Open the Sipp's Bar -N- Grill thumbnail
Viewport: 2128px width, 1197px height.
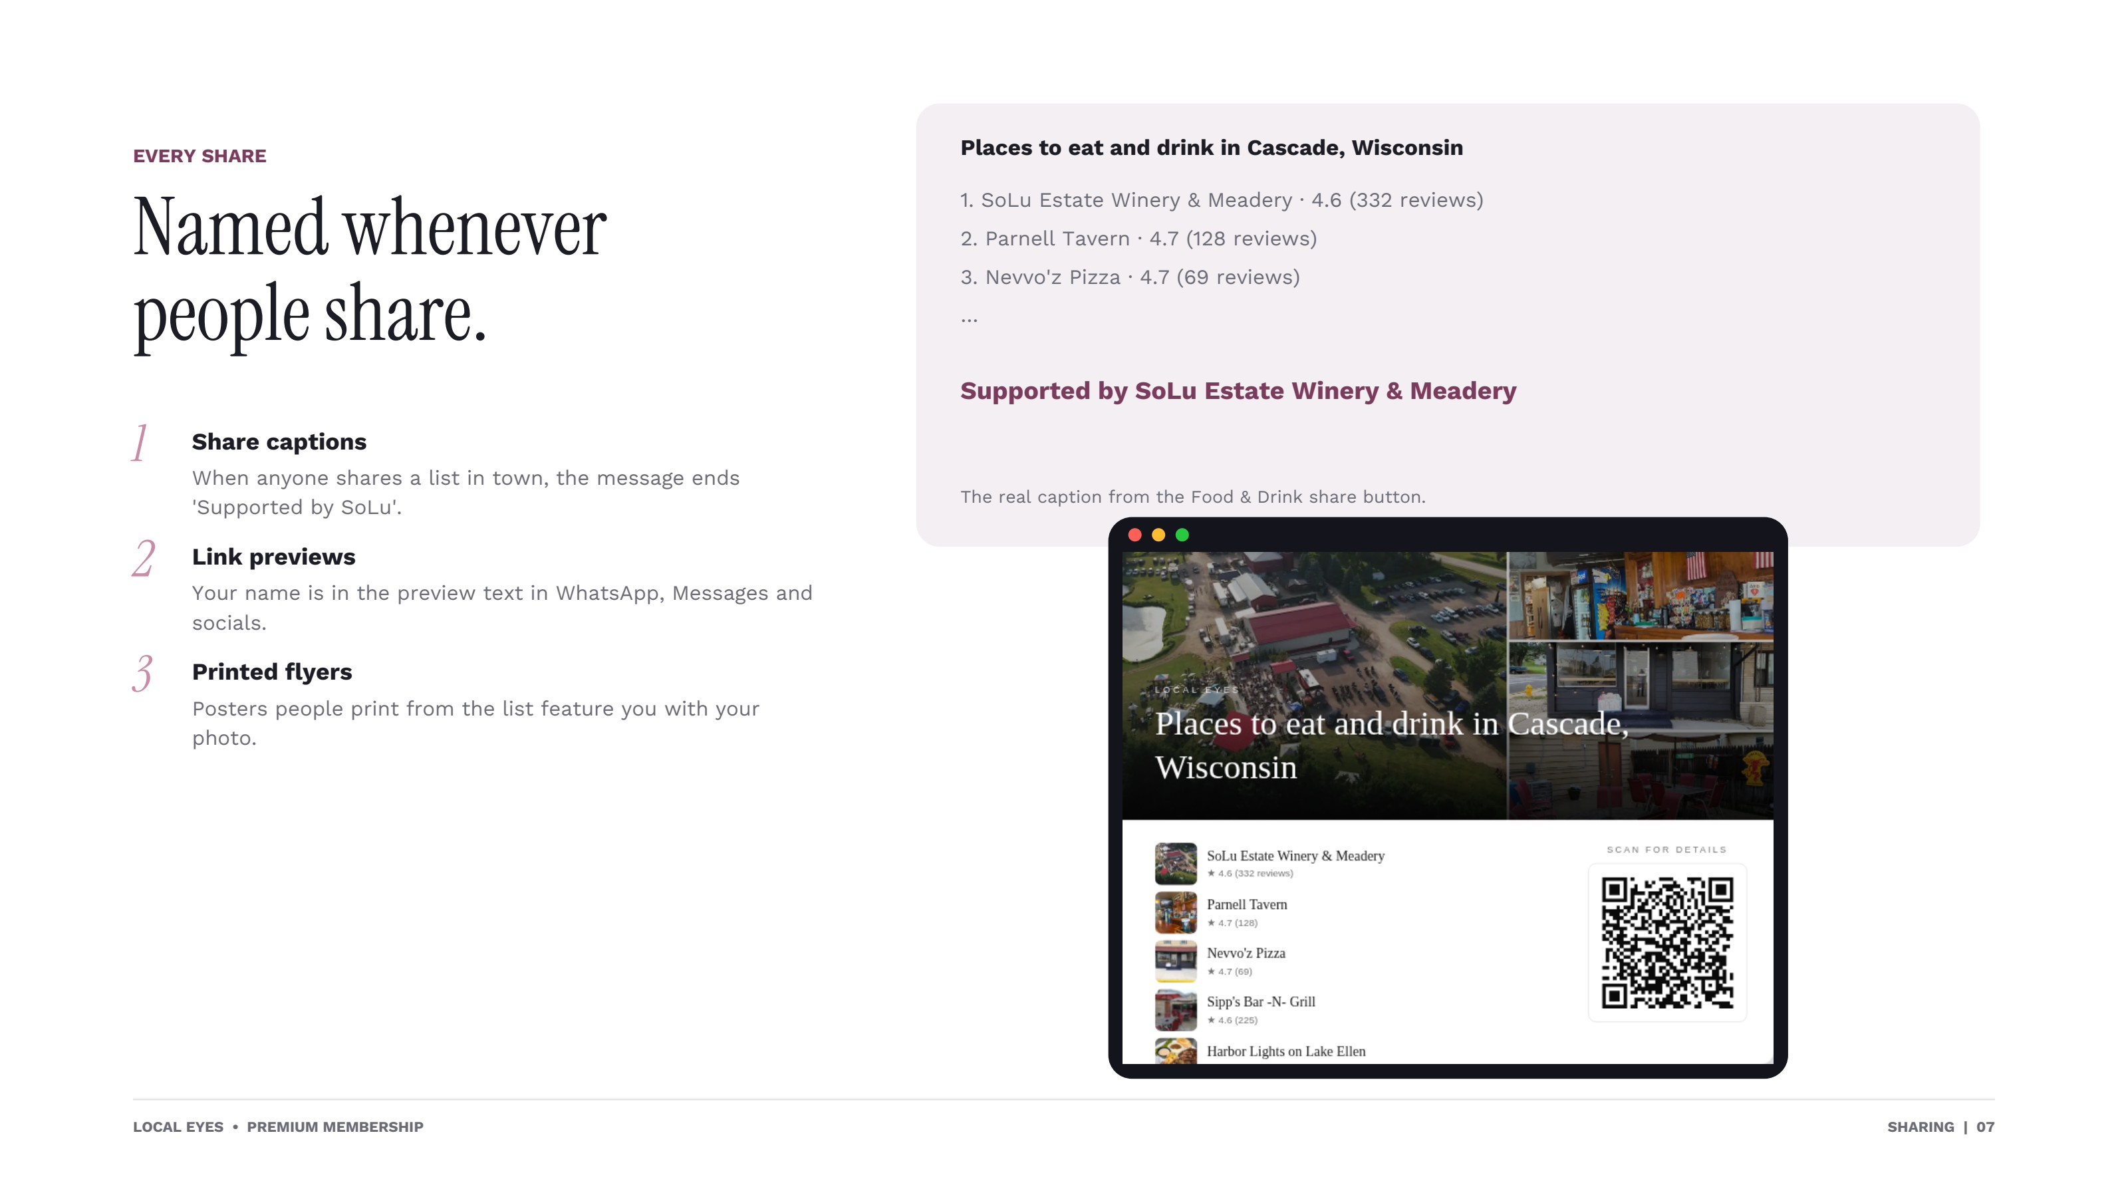(x=1176, y=1009)
